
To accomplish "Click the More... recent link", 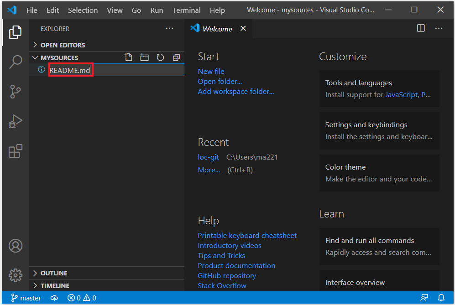I will click(x=209, y=170).
